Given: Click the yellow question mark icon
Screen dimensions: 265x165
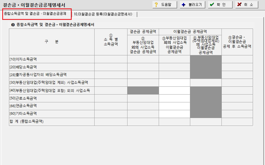Looking at the screenshot, I should 156,4.
